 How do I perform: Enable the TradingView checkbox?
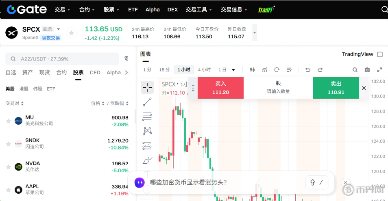click(x=380, y=54)
